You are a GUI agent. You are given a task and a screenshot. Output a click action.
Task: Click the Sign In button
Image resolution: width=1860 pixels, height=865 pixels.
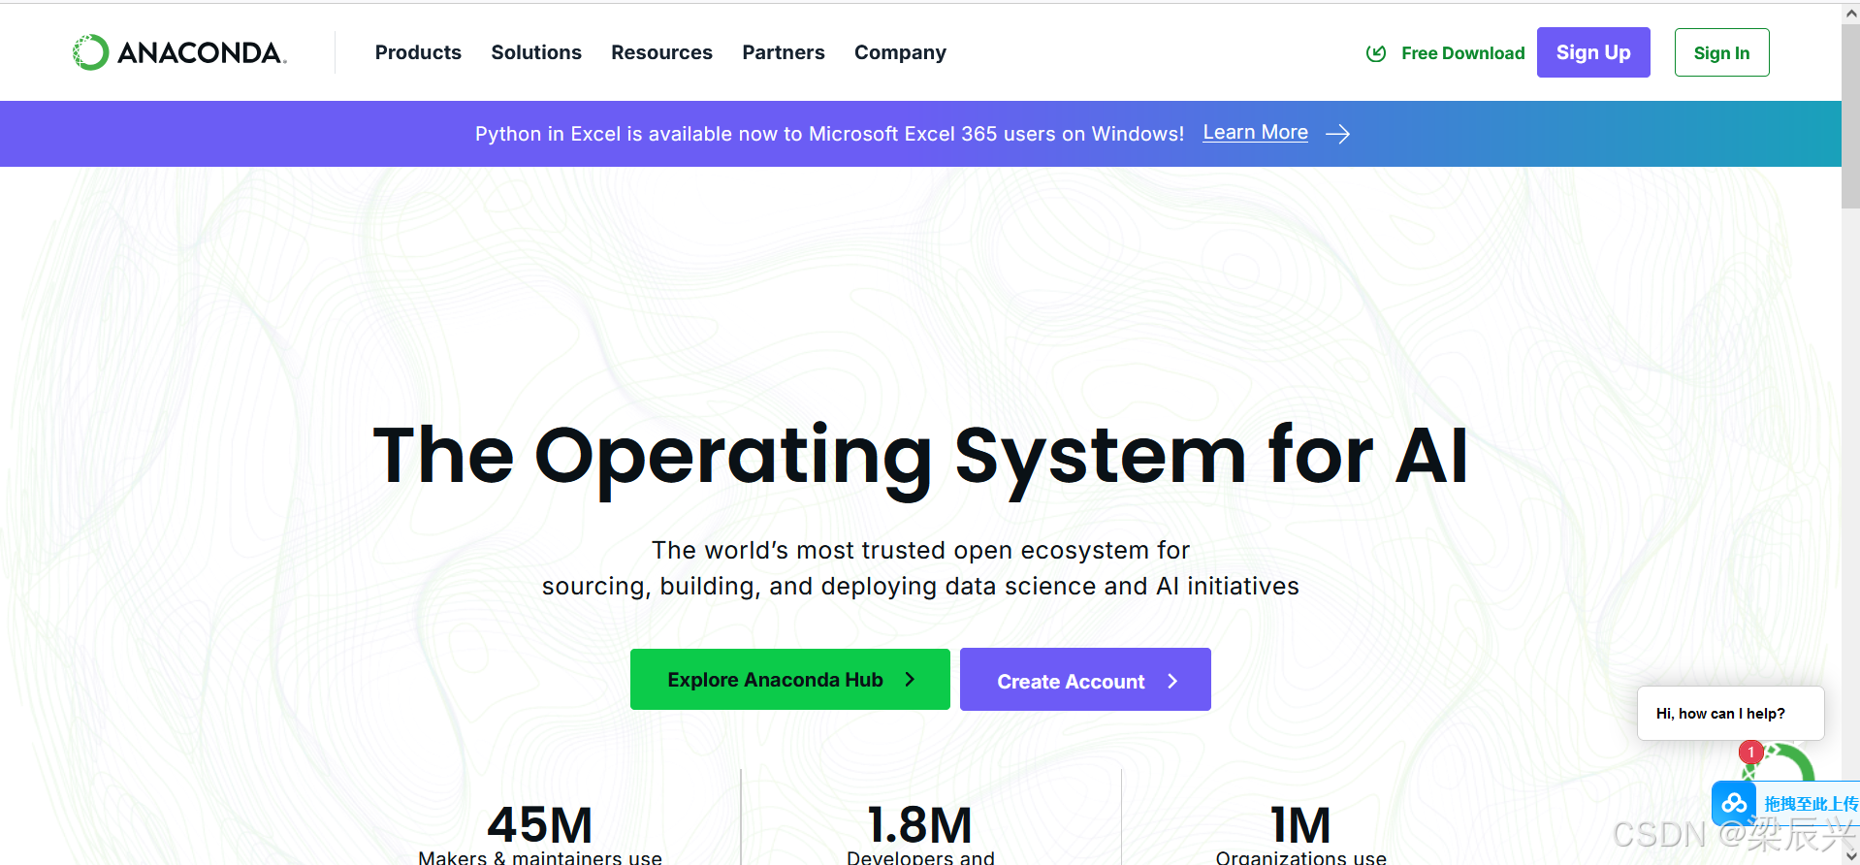(1721, 52)
